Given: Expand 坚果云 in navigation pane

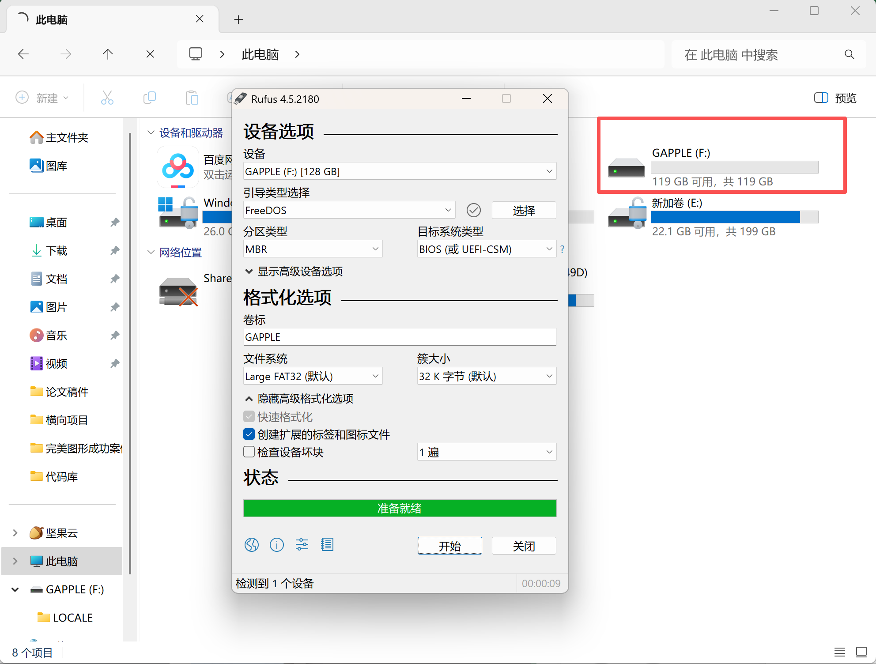Looking at the screenshot, I should click(x=15, y=533).
